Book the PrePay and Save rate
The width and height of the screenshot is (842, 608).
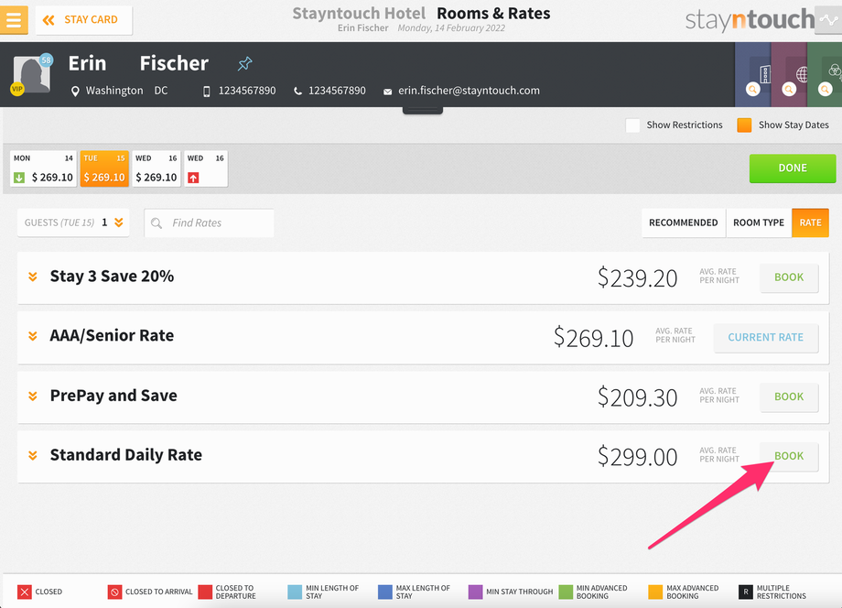[789, 396]
